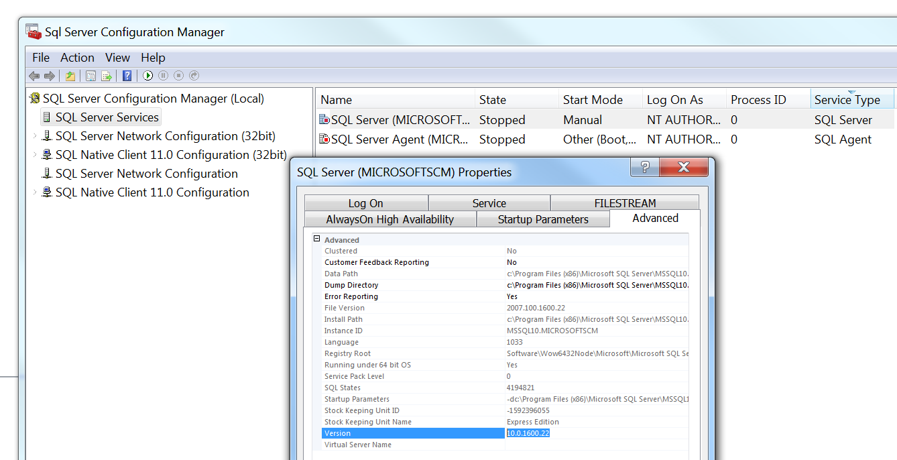
Task: Select SQL Server Services in the tree
Action: point(107,117)
